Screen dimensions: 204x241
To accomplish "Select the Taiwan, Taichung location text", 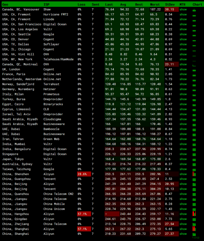I will click(x=16, y=169).
